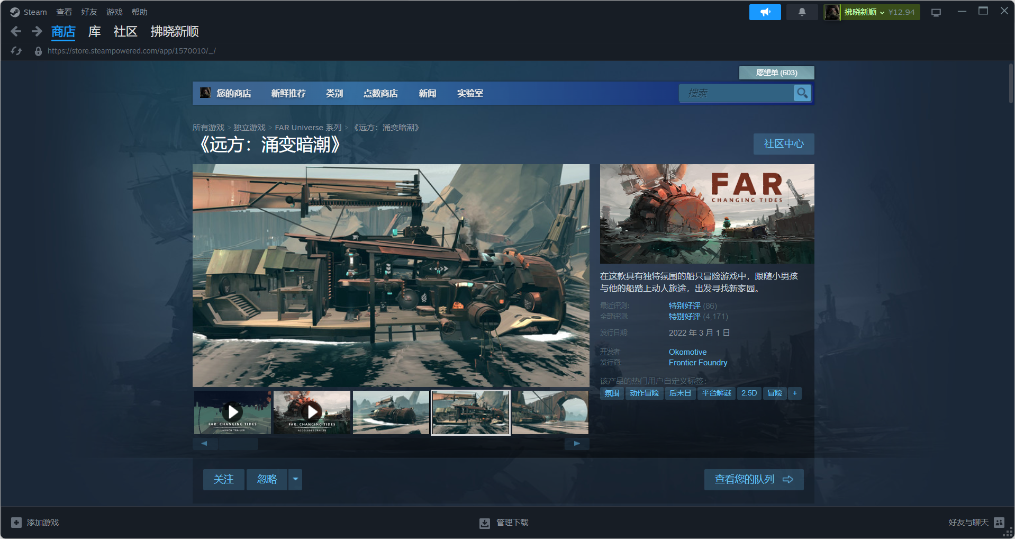Open 类别 store menu
This screenshot has width=1015, height=539.
click(x=334, y=93)
